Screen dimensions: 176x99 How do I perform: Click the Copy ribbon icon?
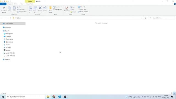point(10,8)
